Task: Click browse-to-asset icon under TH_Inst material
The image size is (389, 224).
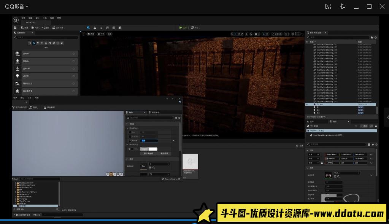Action: (338, 176)
